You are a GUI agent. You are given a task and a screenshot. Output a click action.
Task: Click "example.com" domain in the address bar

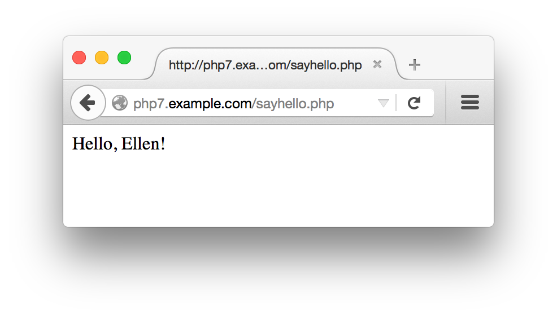(210, 104)
